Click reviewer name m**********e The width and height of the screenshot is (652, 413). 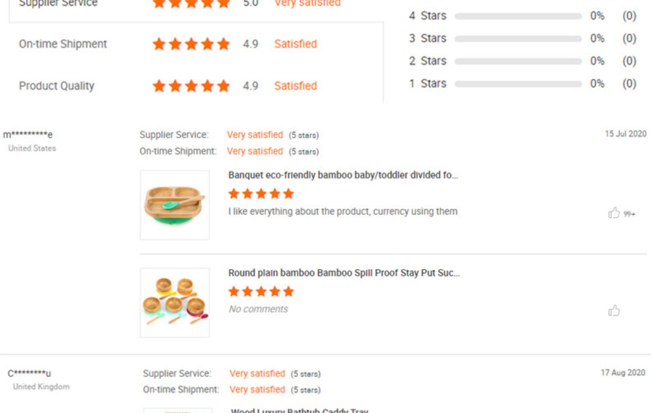(28, 135)
